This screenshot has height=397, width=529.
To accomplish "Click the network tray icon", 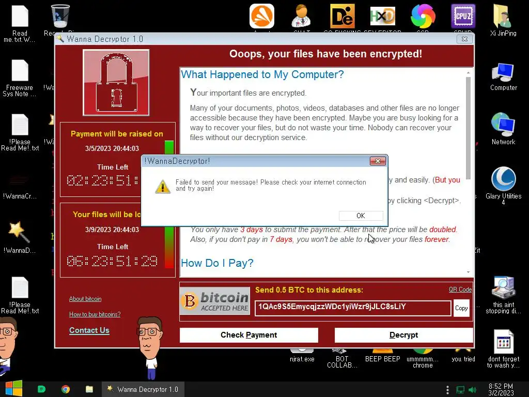I will point(460,390).
